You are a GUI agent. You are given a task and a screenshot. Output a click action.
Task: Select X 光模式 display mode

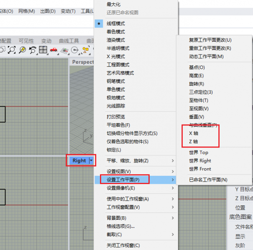[x=115, y=57]
